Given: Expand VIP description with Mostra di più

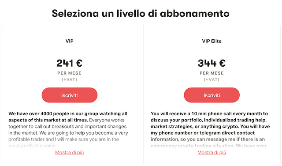Looking at the screenshot, I should (70, 152).
